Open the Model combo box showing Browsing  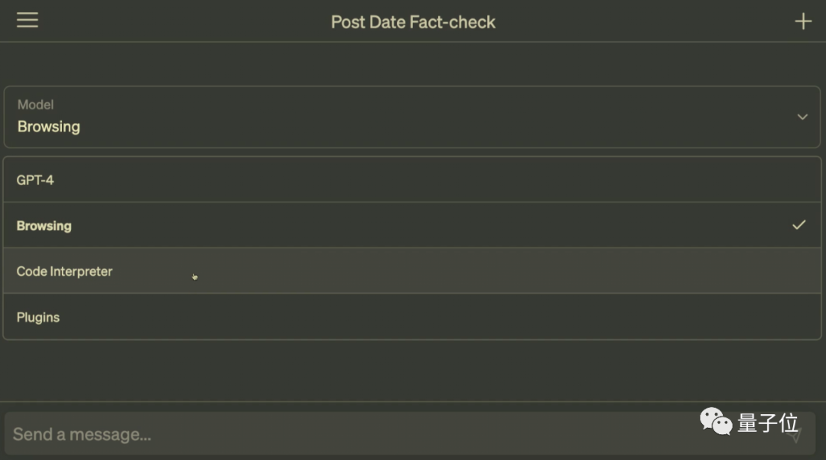pos(412,117)
